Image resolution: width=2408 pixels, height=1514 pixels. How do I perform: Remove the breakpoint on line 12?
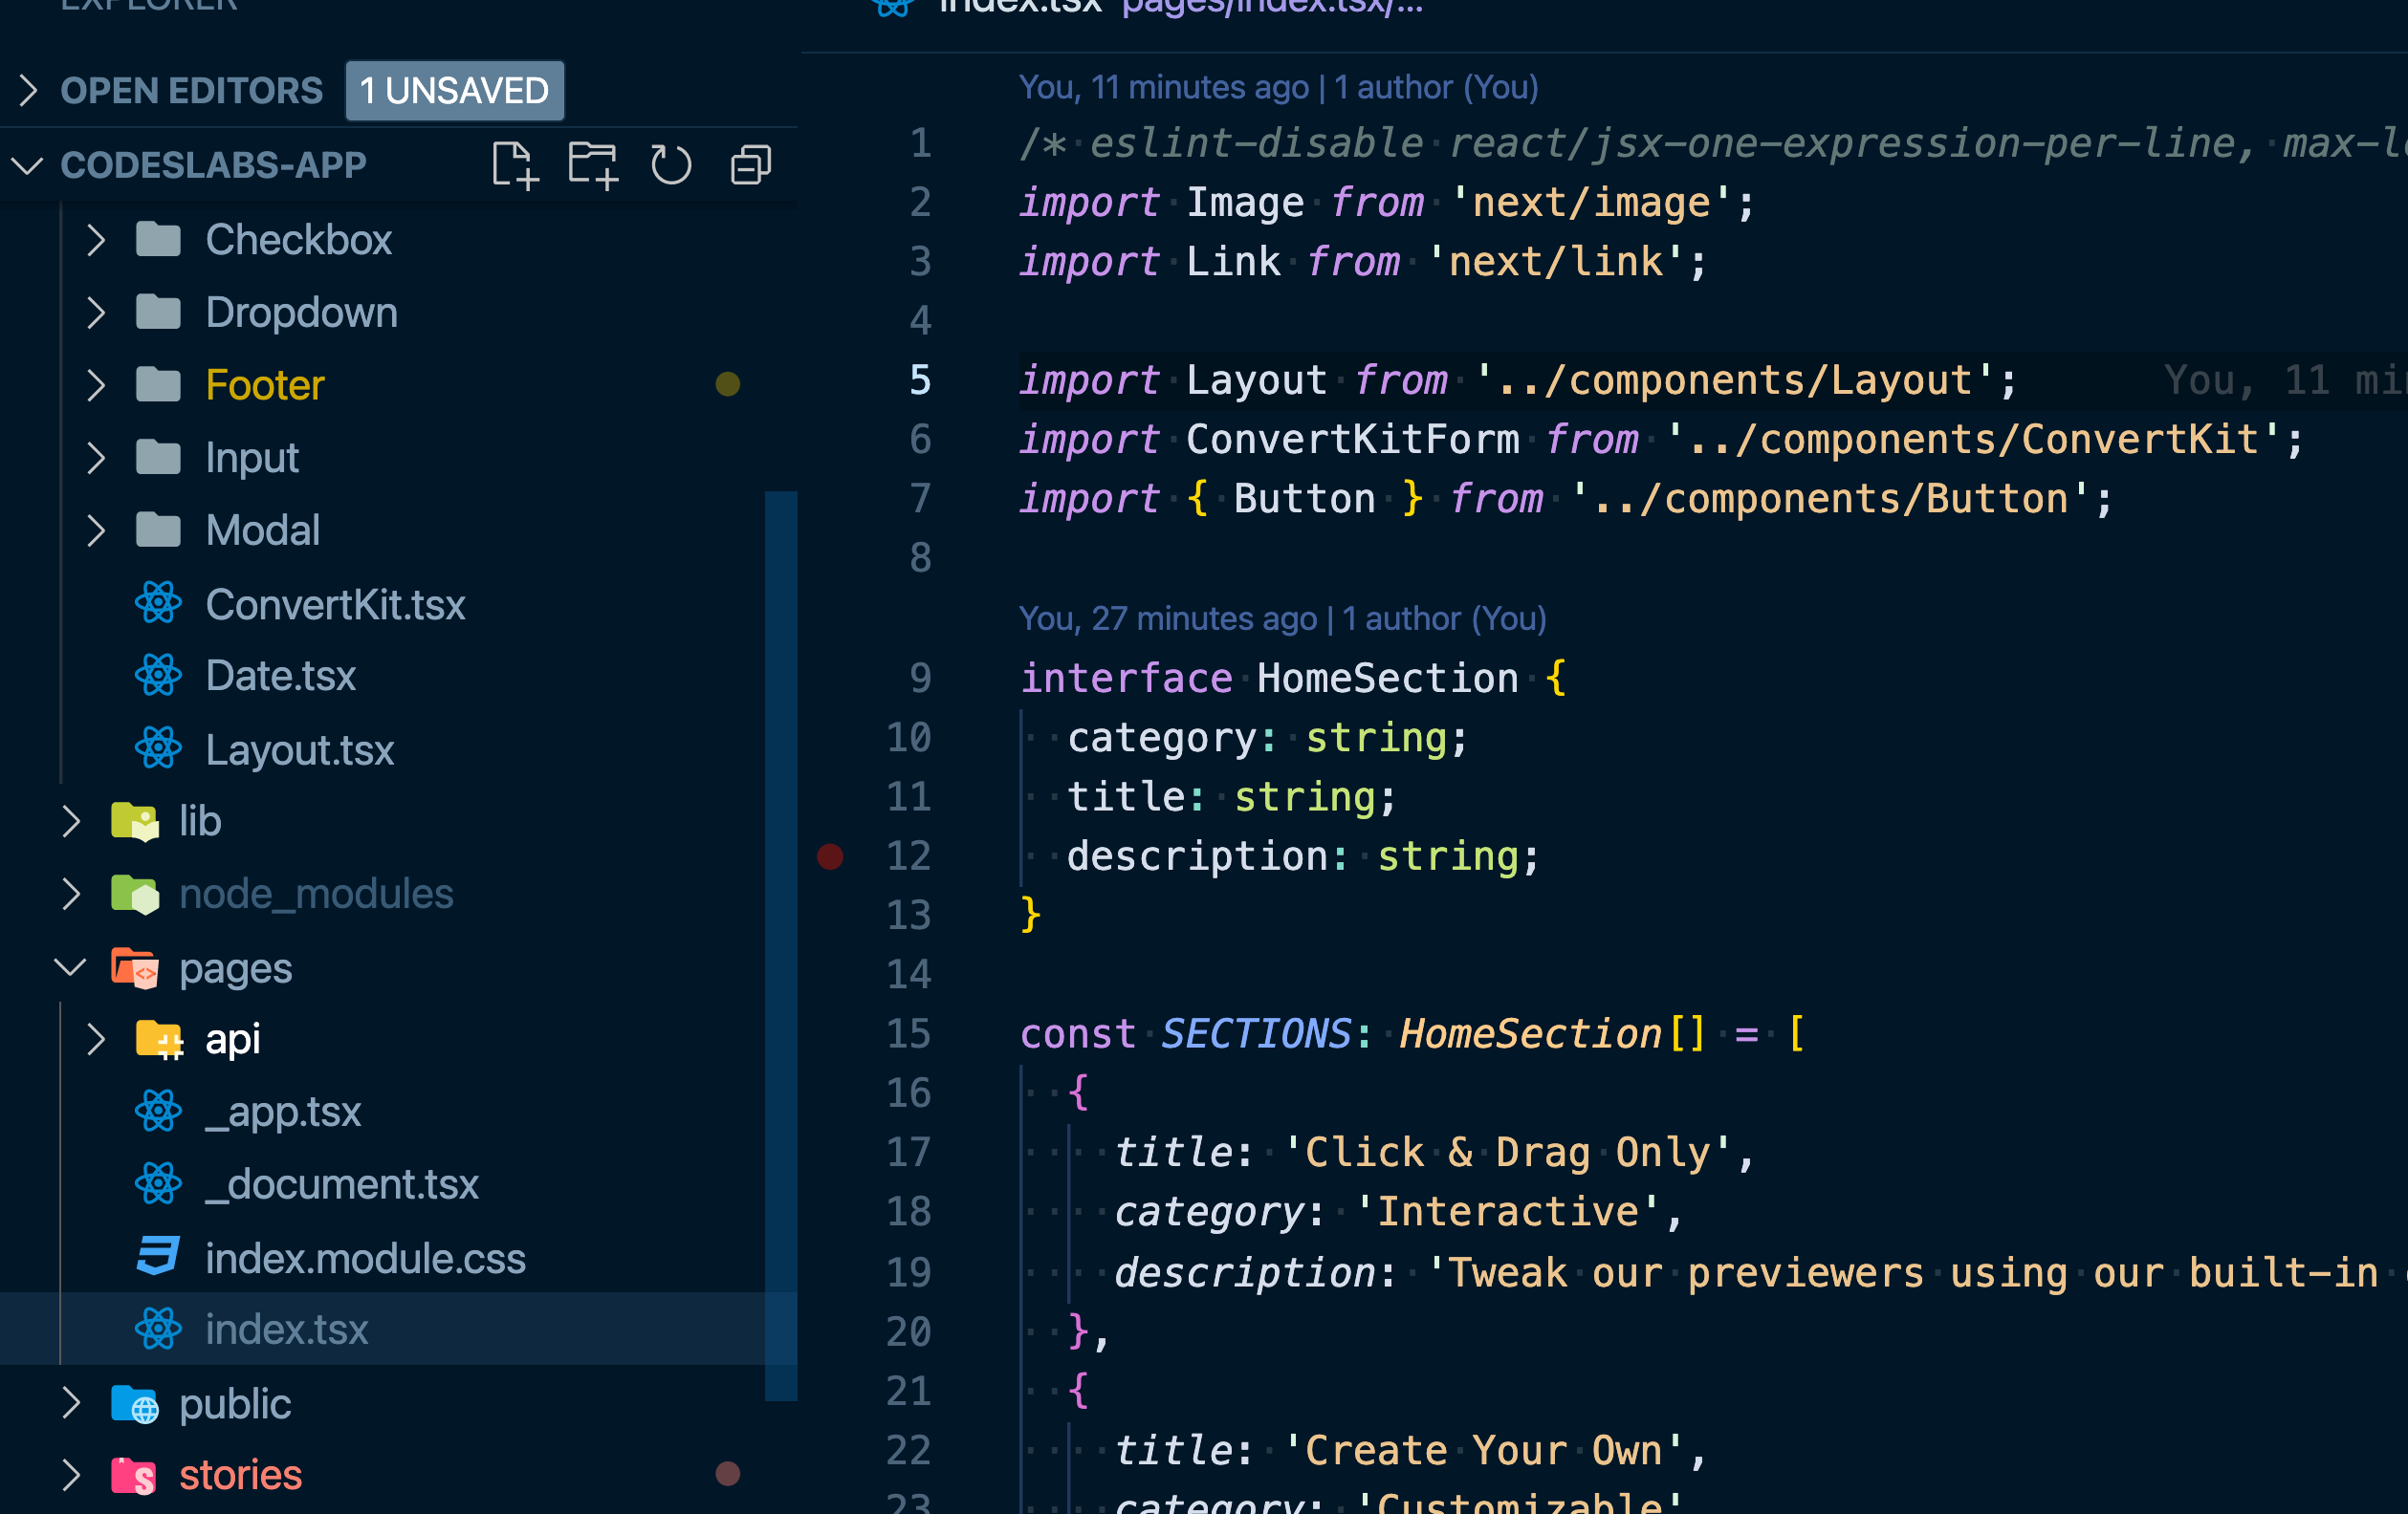[830, 856]
